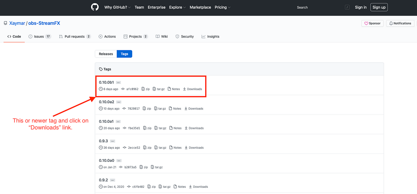The image size is (417, 194).
Task: Switch to the Projects tab
Action: 136,36
